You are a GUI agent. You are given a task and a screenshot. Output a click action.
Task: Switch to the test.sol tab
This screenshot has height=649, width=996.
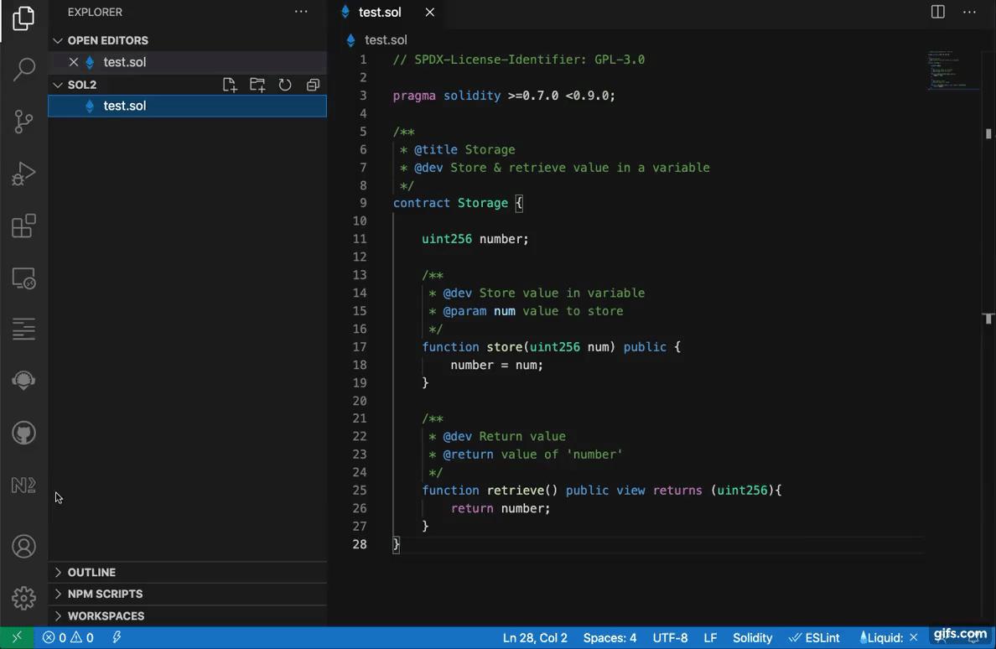pos(380,12)
